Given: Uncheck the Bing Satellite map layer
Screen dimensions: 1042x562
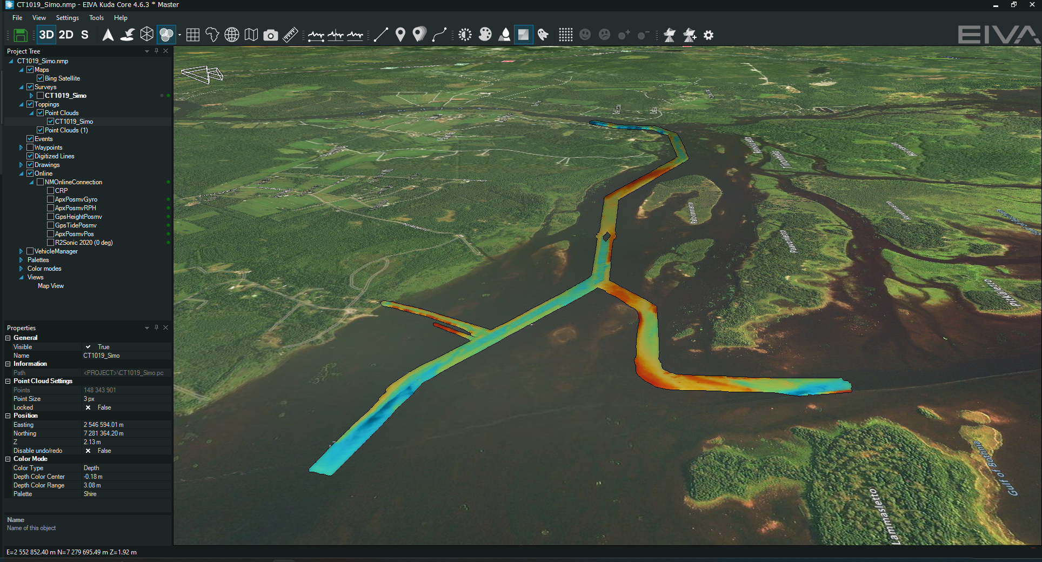Looking at the screenshot, I should [x=41, y=78].
